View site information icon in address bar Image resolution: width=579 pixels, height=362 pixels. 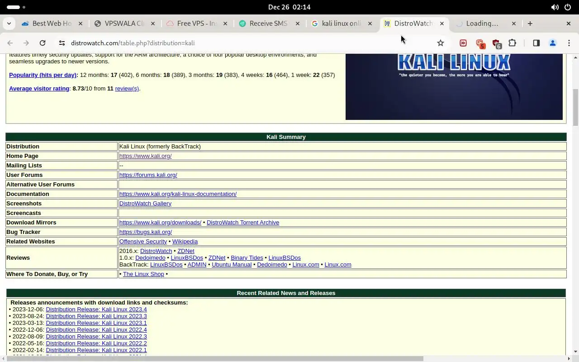62,43
